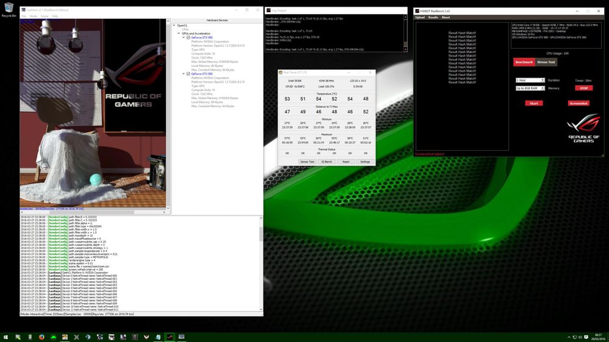Click the Hardware Devices panel header
Screen dimensions: 609x342
tap(217, 20)
